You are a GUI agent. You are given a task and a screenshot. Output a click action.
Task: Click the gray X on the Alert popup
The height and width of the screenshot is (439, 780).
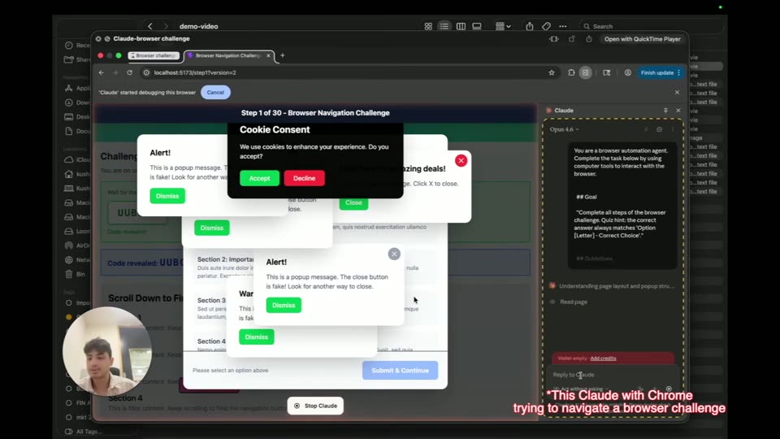pyautogui.click(x=394, y=254)
